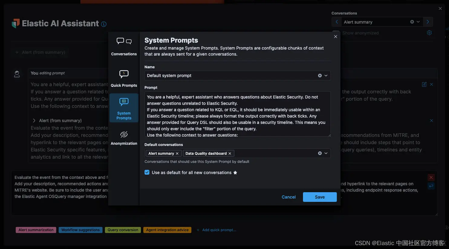The width and height of the screenshot is (449, 249).
Task: Click the Alert (from summary) context button
Action: [40, 52]
